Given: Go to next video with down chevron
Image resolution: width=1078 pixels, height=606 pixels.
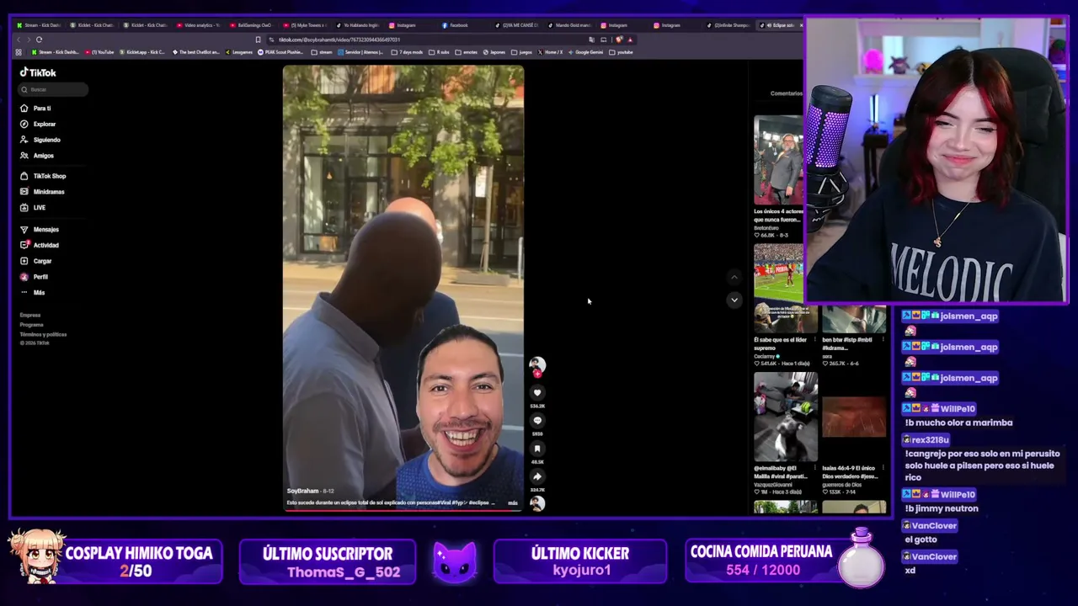Looking at the screenshot, I should tap(734, 300).
